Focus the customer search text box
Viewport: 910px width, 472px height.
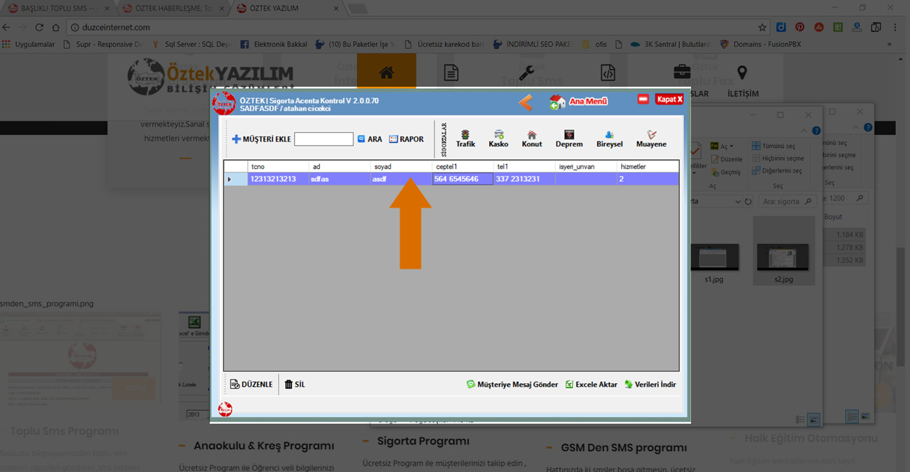tap(323, 139)
